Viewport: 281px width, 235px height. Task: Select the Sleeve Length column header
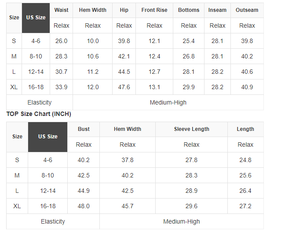point(191,129)
